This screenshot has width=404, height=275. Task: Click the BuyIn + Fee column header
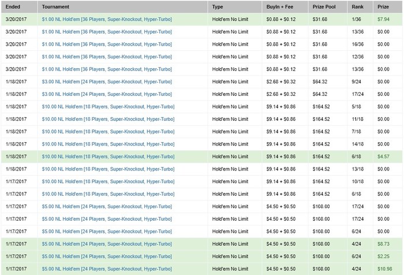[x=279, y=7]
